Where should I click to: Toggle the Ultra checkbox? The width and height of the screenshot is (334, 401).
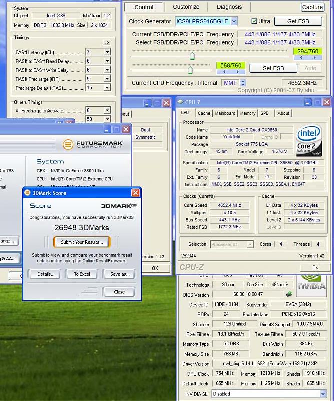(x=254, y=21)
